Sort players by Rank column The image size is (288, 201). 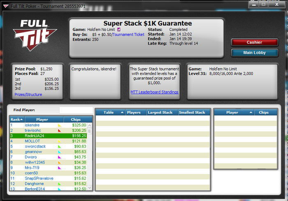[x=17, y=119]
